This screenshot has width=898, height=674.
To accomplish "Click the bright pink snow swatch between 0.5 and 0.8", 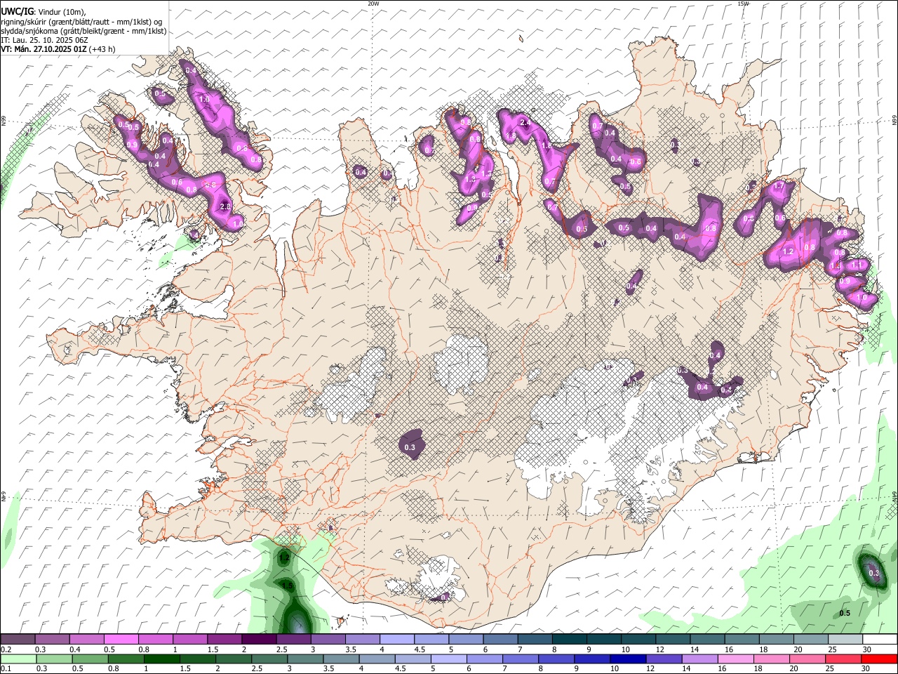I will click(121, 639).
